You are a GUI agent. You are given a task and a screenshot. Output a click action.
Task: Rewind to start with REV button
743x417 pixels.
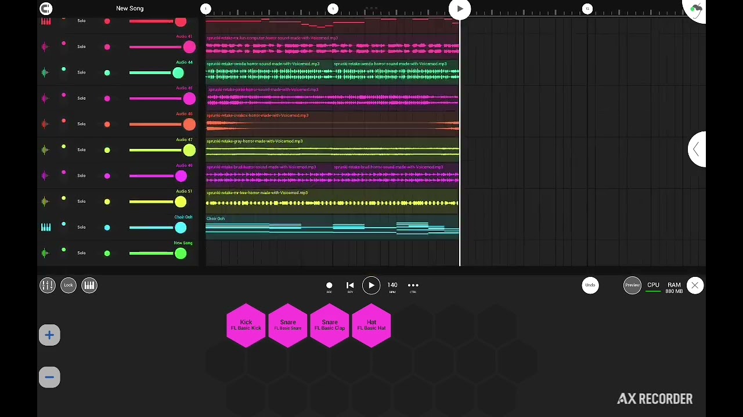point(350,286)
